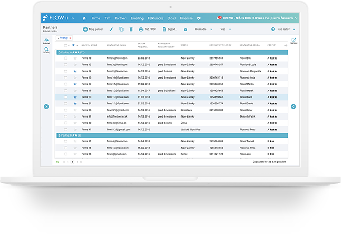Open settings gear in top navigation
The width and height of the screenshot is (342, 234).
[198, 18]
